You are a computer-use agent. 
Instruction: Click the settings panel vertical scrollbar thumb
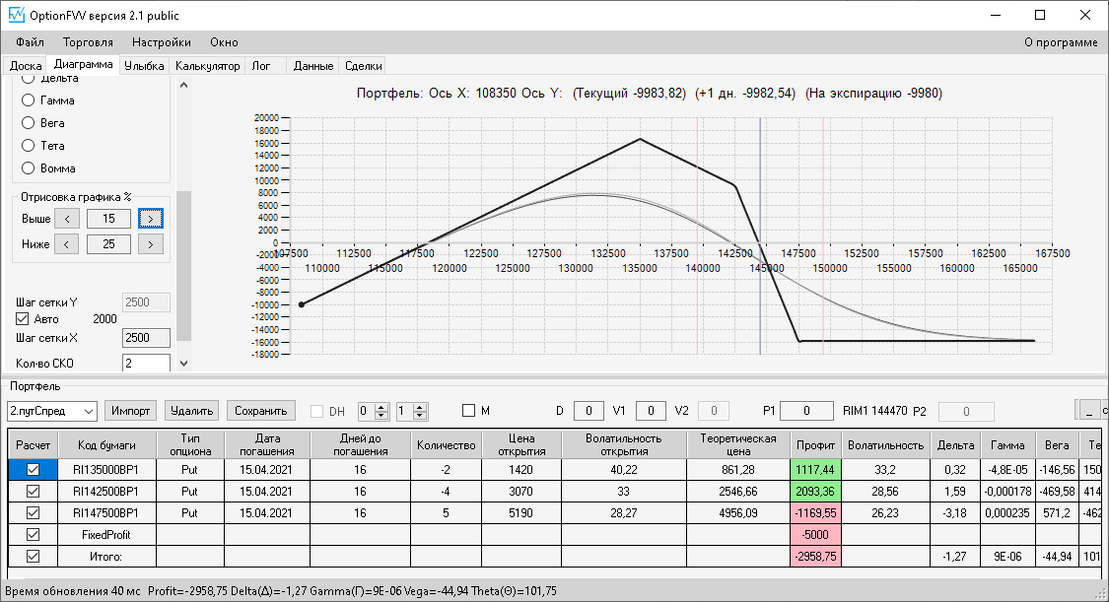pos(184,266)
